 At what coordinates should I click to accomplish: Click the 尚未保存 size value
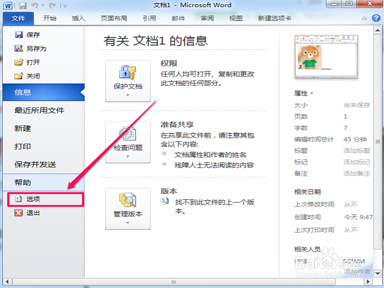coord(357,105)
